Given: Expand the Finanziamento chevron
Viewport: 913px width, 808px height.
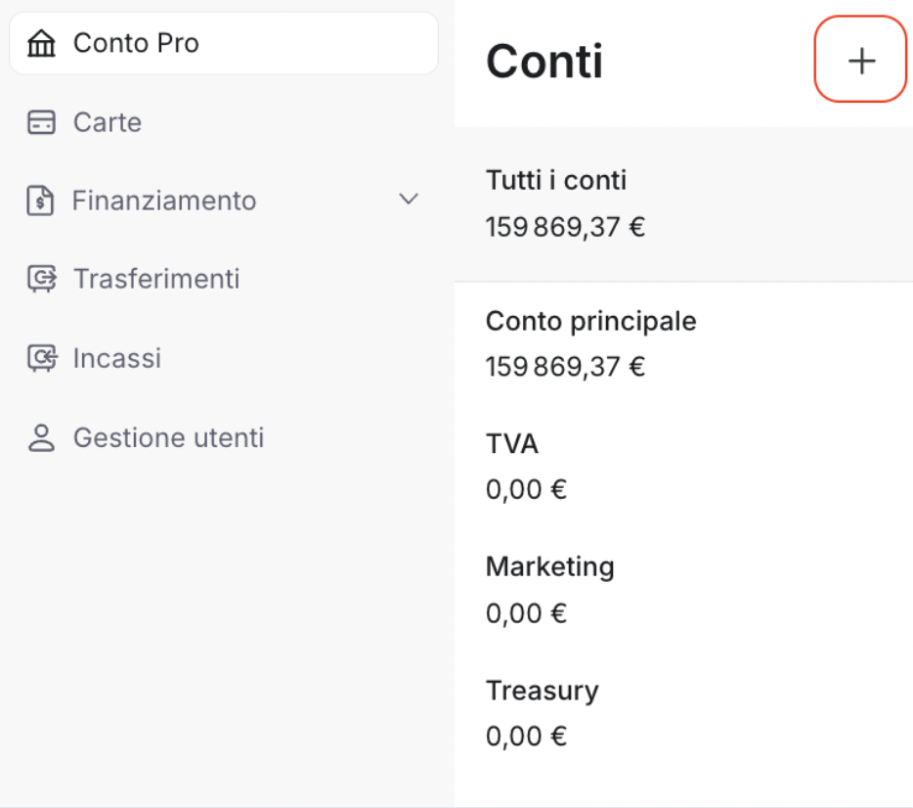Looking at the screenshot, I should click(409, 200).
